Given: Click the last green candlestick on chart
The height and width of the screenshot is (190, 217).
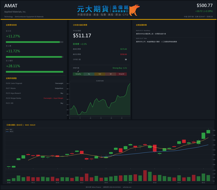Looking at the screenshot, I should point(208,131).
